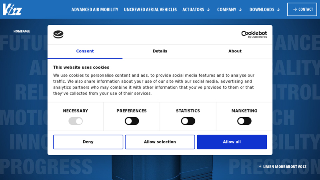The width and height of the screenshot is (320, 180).
Task: Expand the Downloads dropdown menu
Action: pos(264,10)
